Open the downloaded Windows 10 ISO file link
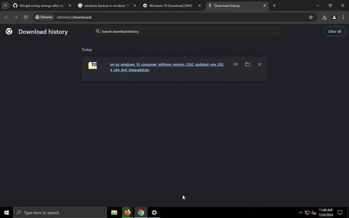349x218 pixels. pyautogui.click(x=167, y=67)
